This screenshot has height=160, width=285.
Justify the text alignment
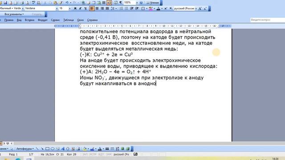(107, 8)
